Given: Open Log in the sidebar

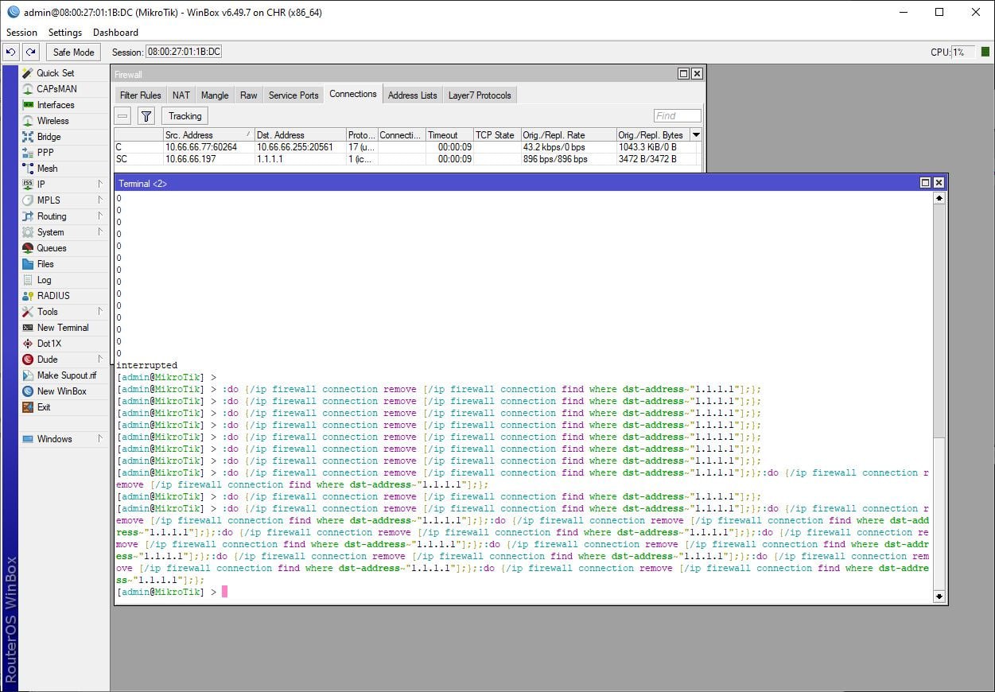Looking at the screenshot, I should (x=44, y=280).
